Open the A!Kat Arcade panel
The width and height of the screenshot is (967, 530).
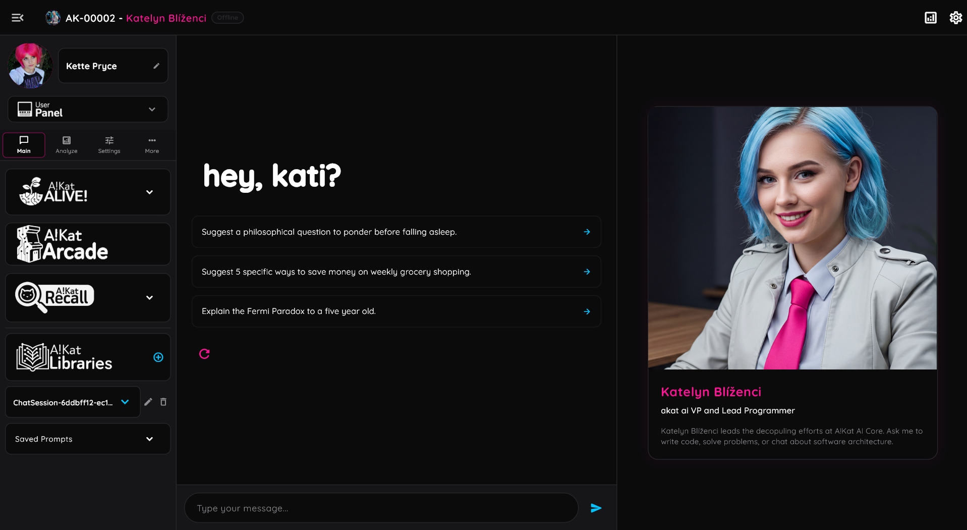click(88, 244)
